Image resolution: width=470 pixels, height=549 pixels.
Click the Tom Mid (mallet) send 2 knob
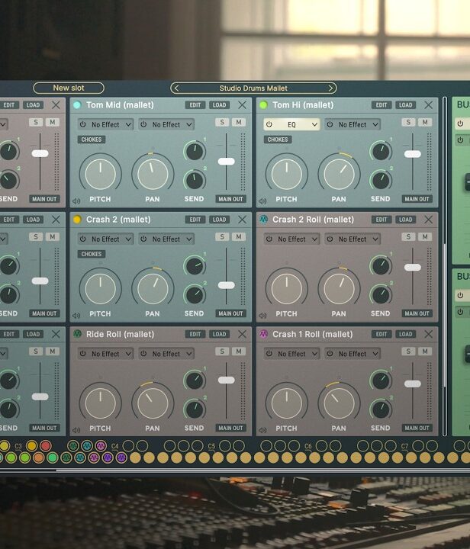195,180
